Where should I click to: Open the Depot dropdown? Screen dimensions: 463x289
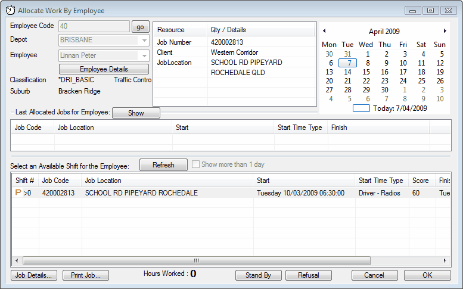pos(144,41)
